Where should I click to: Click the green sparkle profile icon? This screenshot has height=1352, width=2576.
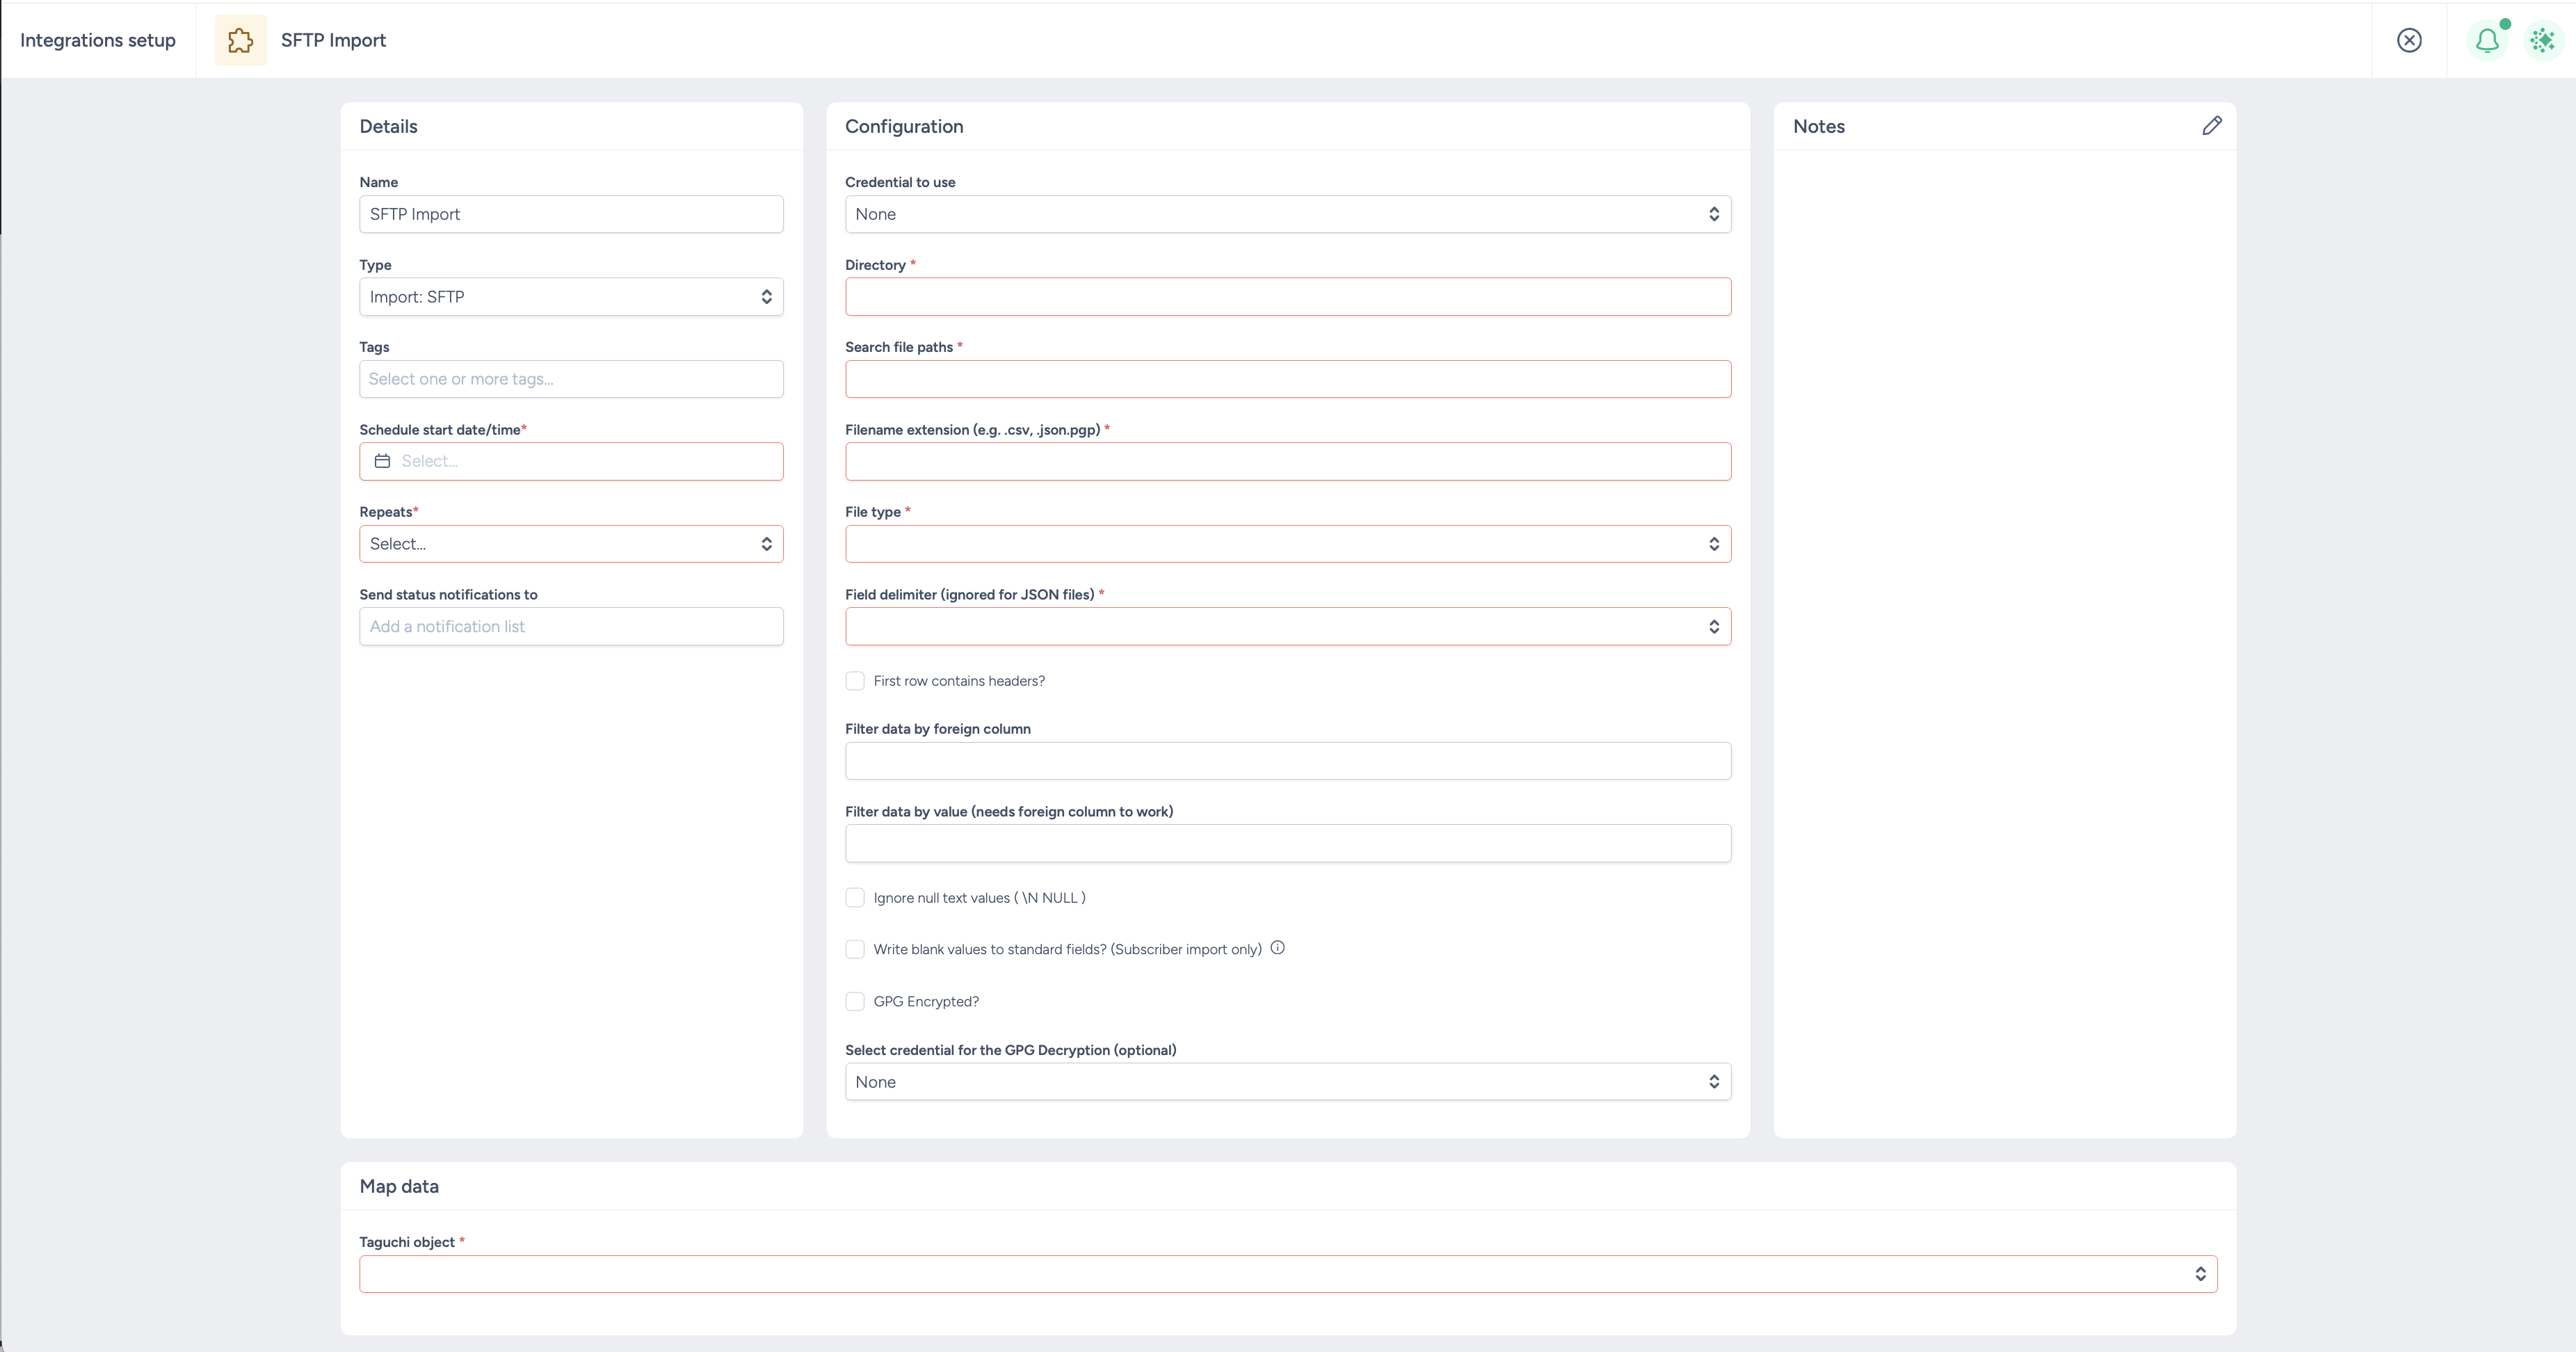[2542, 41]
